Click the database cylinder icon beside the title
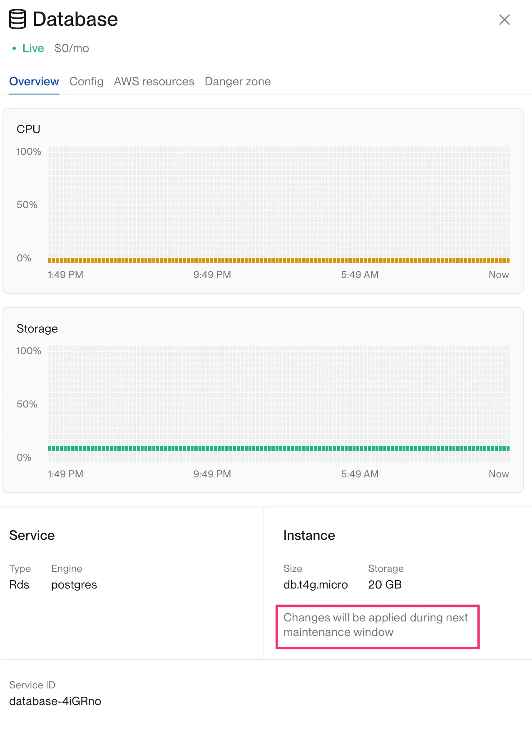The width and height of the screenshot is (532, 755). 17,19
